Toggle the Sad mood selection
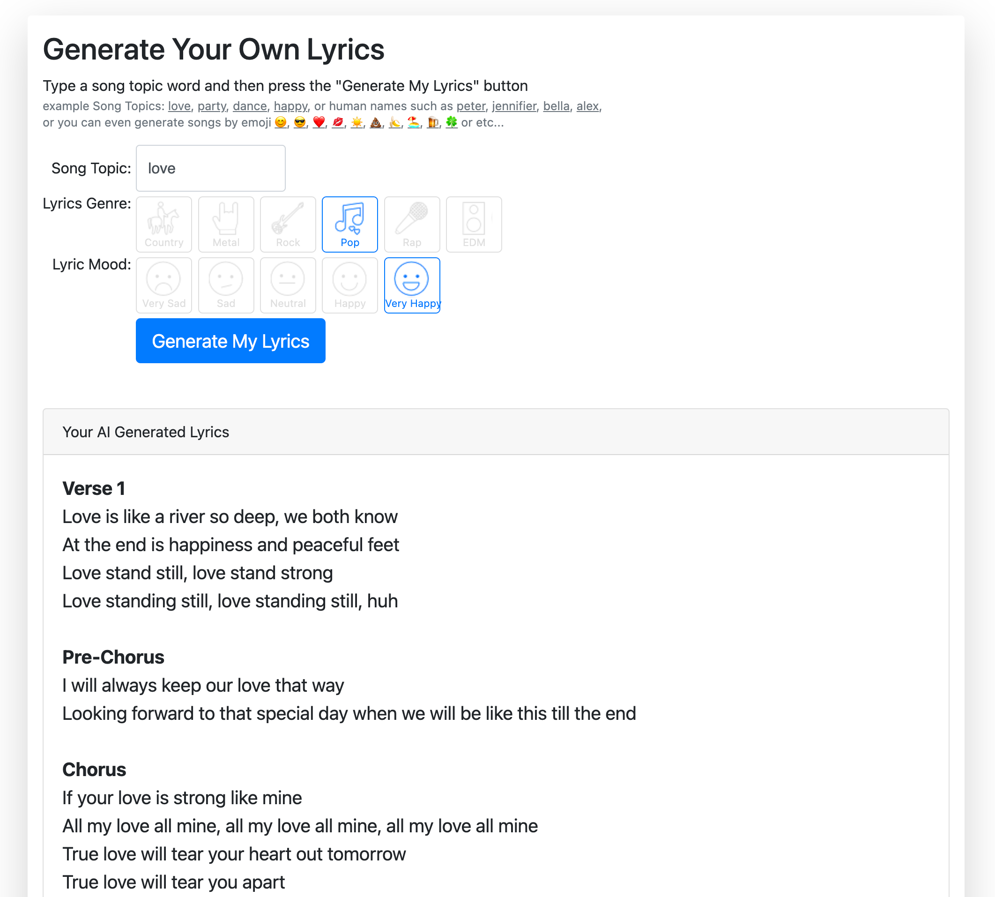Viewport: 995px width, 897px height. pyautogui.click(x=226, y=285)
